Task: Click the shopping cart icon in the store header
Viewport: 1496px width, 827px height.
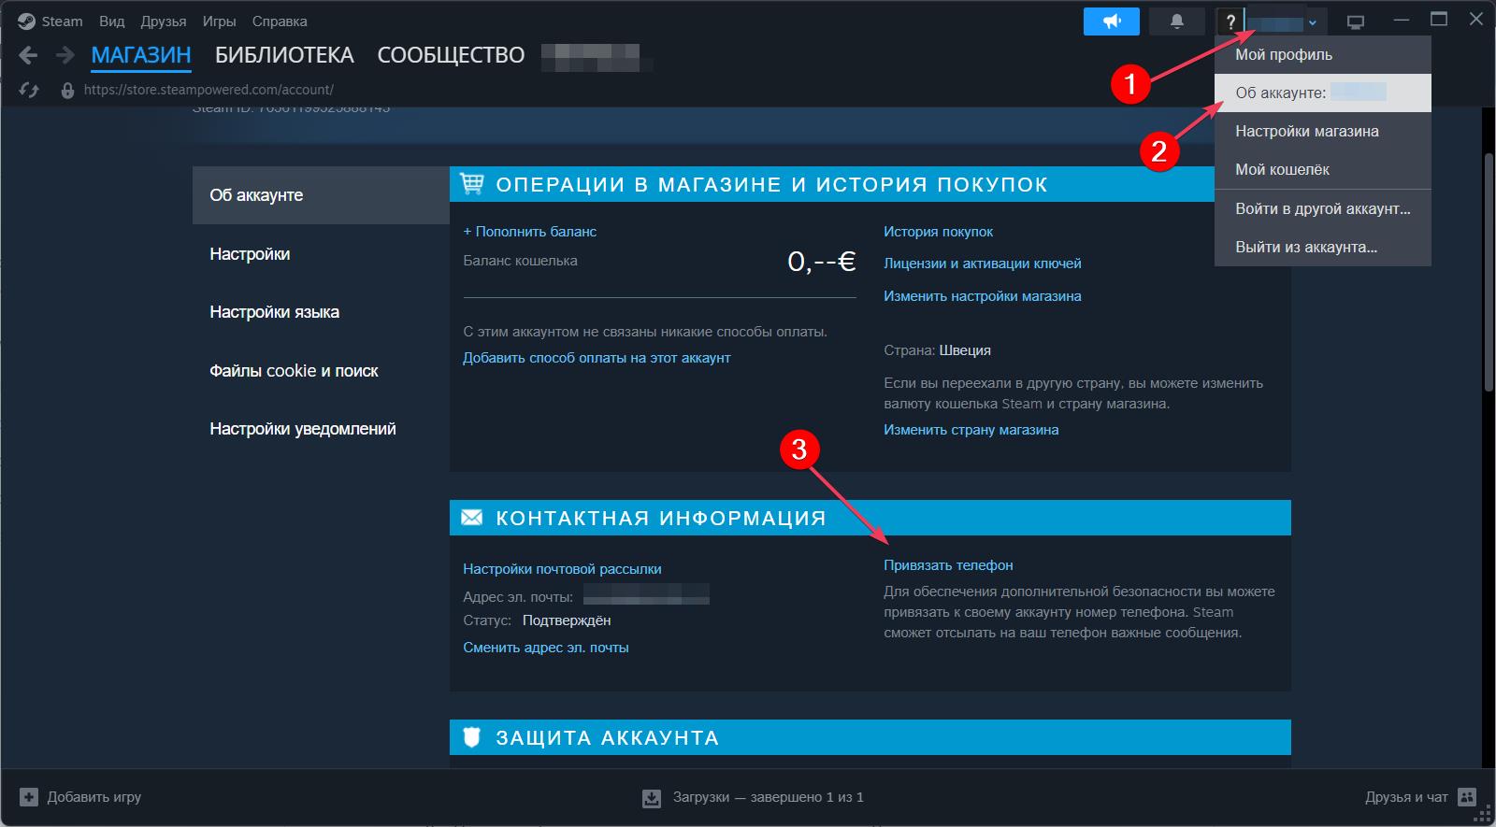Action: click(x=472, y=184)
